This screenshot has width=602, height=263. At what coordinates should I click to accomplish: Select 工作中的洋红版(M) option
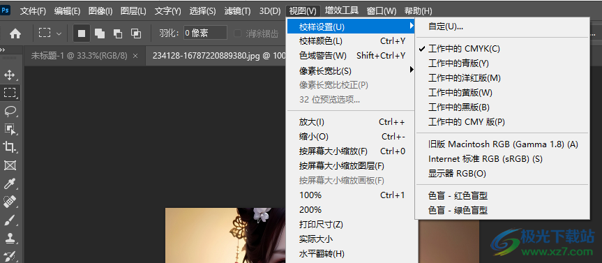point(502,78)
